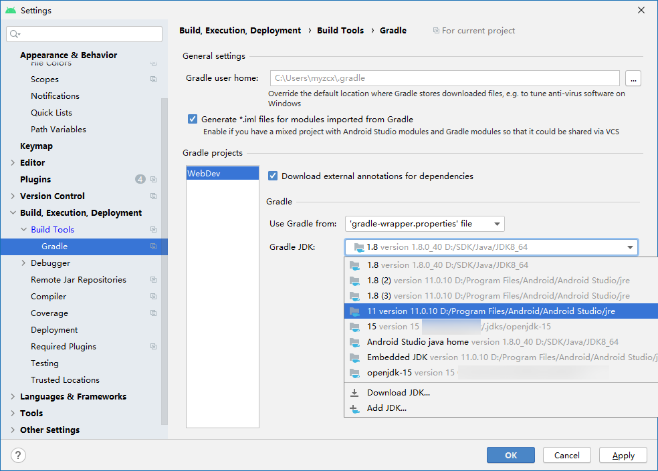Expand the Editor settings section
The image size is (658, 471).
pos(13,163)
